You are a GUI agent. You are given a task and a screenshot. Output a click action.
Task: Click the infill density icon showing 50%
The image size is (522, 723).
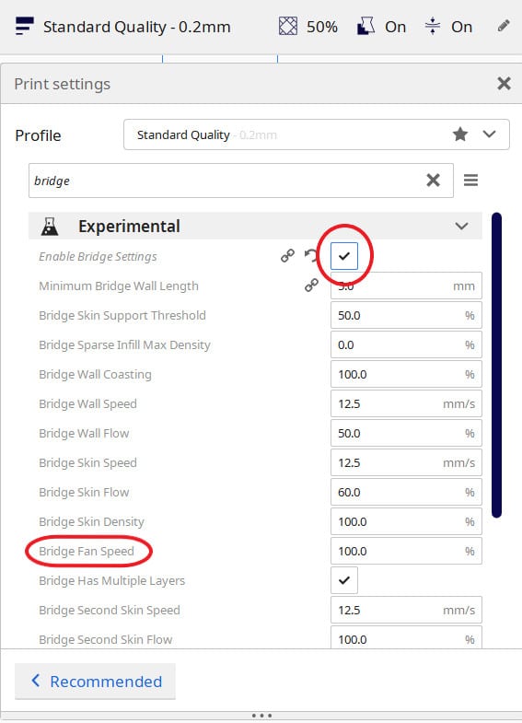coord(287,27)
